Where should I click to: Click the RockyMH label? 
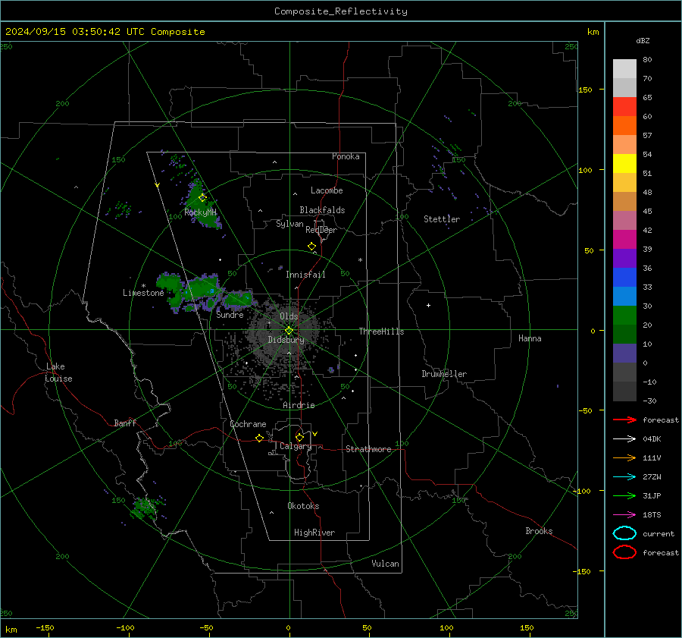coord(200,212)
